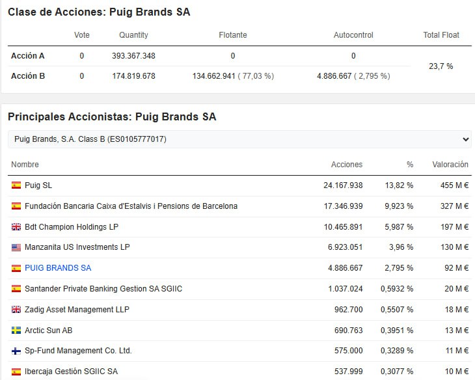Click the Swedish flag beside Arctic Sun AB
Viewport: 475px width, 380px height.
pos(16,331)
